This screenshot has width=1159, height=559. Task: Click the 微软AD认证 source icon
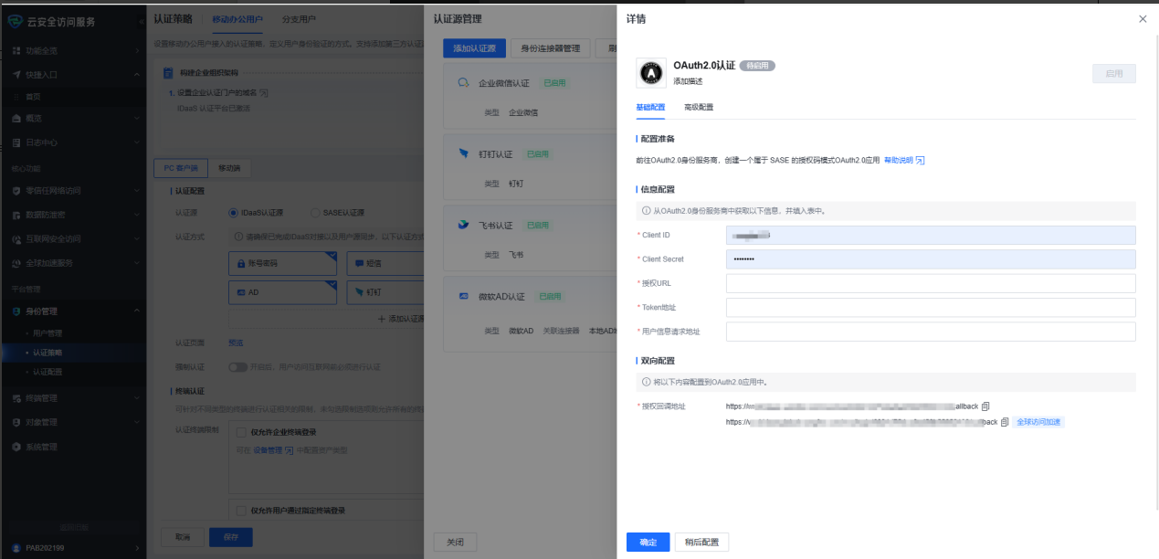pyautogui.click(x=464, y=297)
